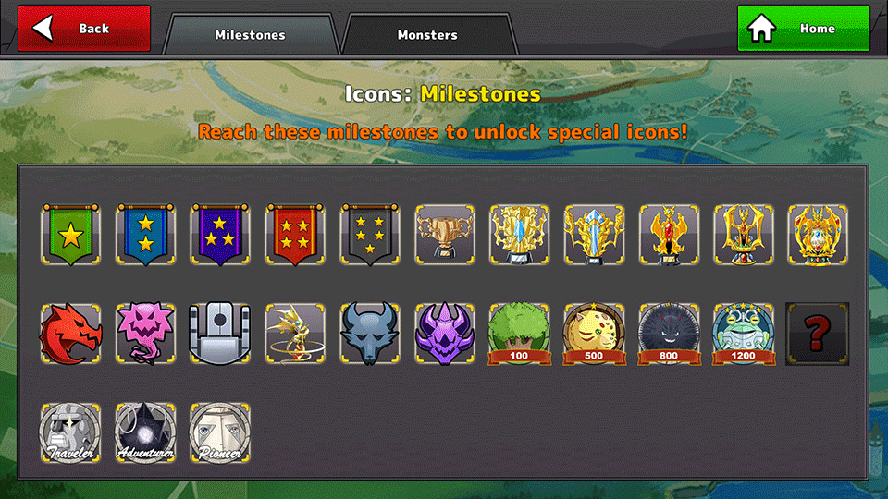Select the bronze trophy cup icon
The height and width of the screenshot is (499, 888).
(x=445, y=235)
